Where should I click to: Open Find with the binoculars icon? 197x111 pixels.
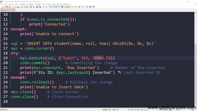(37, 7)
